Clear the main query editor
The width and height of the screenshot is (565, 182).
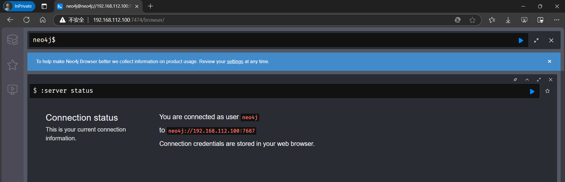point(551,41)
